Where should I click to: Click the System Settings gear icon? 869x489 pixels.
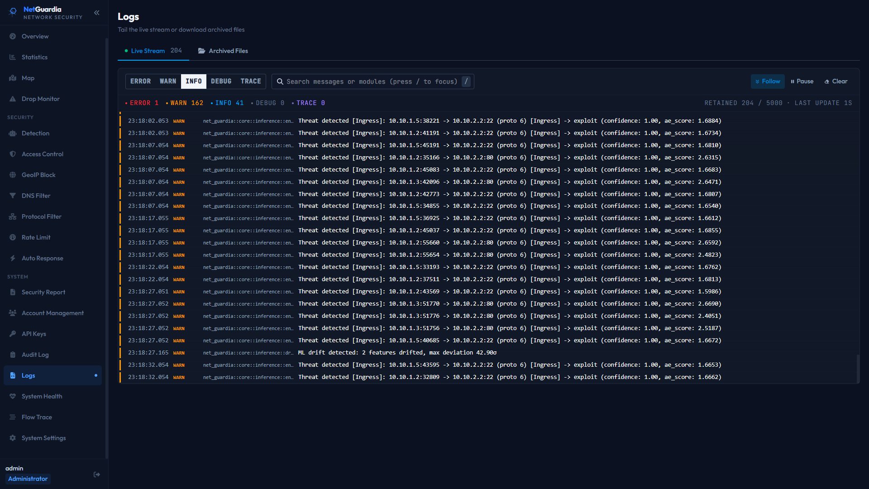[13, 438]
